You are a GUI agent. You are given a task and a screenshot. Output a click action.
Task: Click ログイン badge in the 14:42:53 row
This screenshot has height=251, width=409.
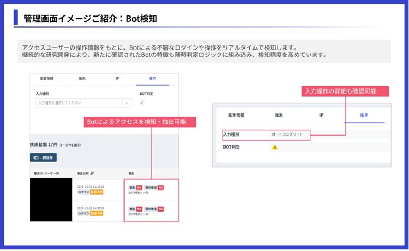pyautogui.click(x=83, y=192)
